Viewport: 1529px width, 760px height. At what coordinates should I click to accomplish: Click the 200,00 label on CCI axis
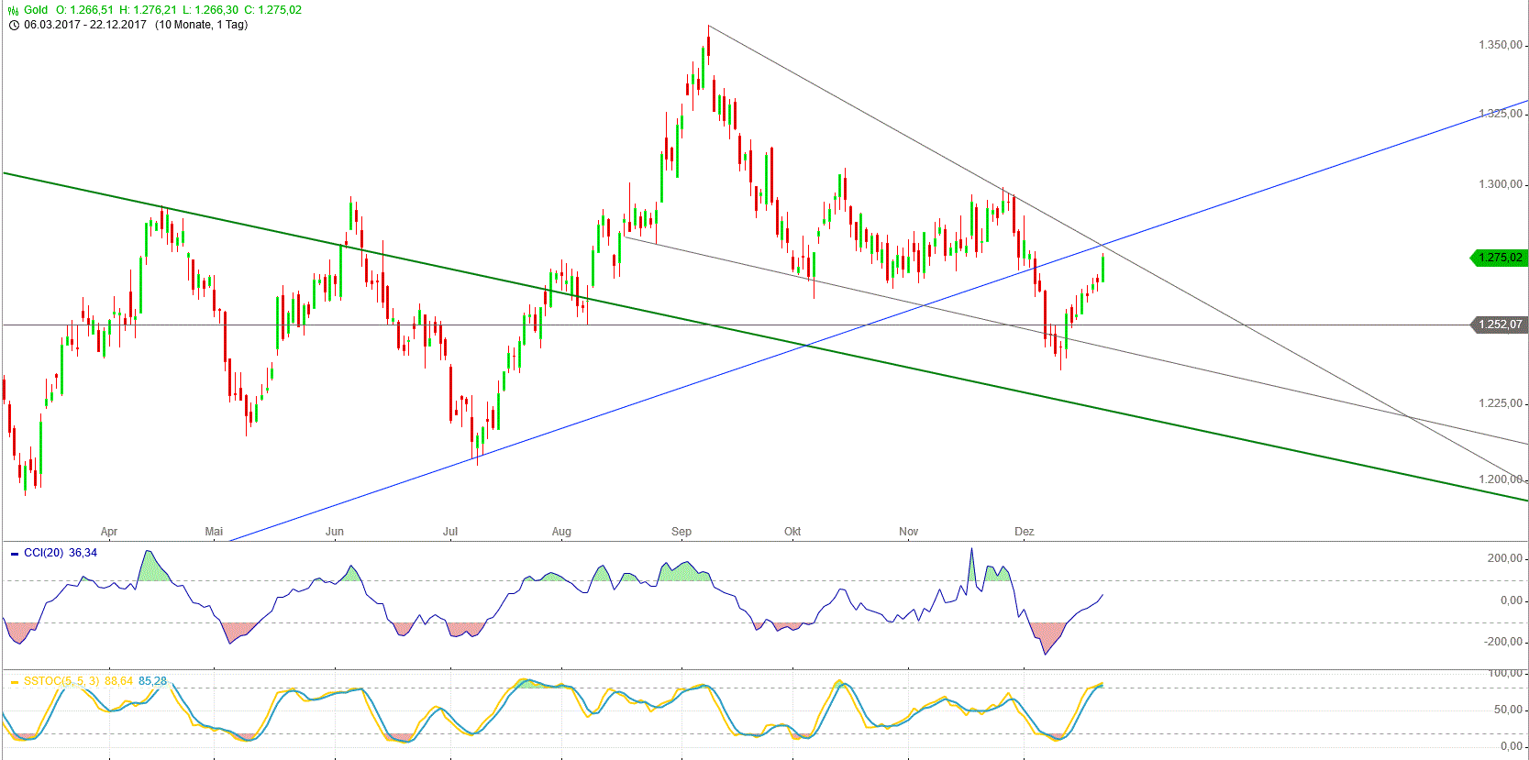point(1505,558)
